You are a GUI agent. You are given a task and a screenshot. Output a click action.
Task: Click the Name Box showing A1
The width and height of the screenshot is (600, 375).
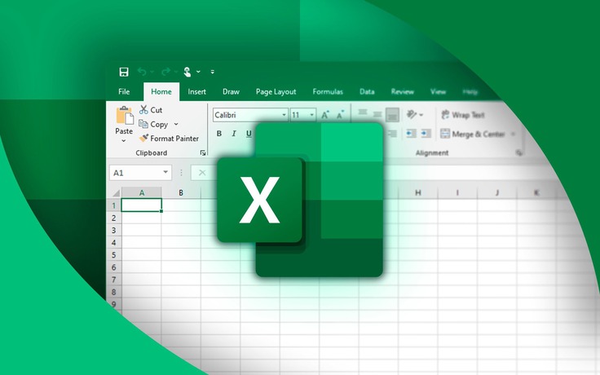click(x=140, y=173)
